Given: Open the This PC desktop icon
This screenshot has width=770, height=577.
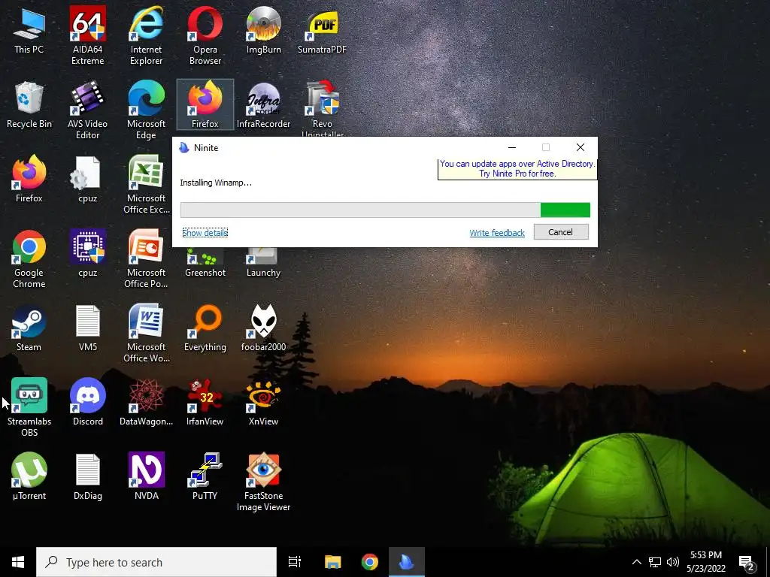Looking at the screenshot, I should [x=29, y=32].
